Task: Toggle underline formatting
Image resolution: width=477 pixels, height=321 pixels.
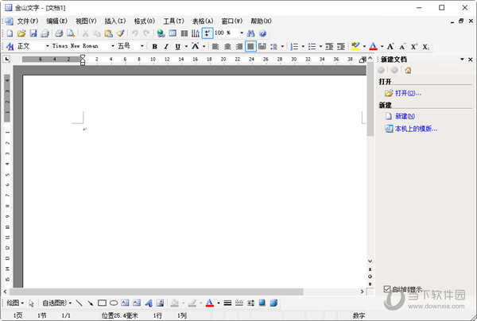Action: pyautogui.click(x=177, y=47)
